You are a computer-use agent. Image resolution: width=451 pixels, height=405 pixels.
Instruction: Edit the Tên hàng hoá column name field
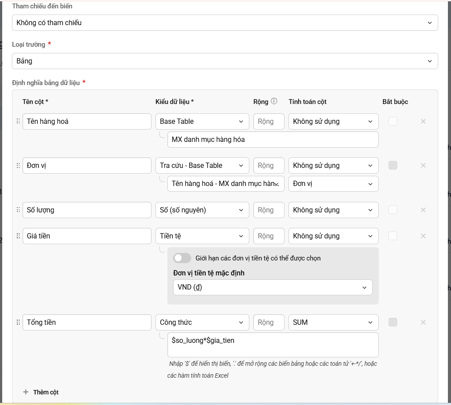pyautogui.click(x=87, y=121)
